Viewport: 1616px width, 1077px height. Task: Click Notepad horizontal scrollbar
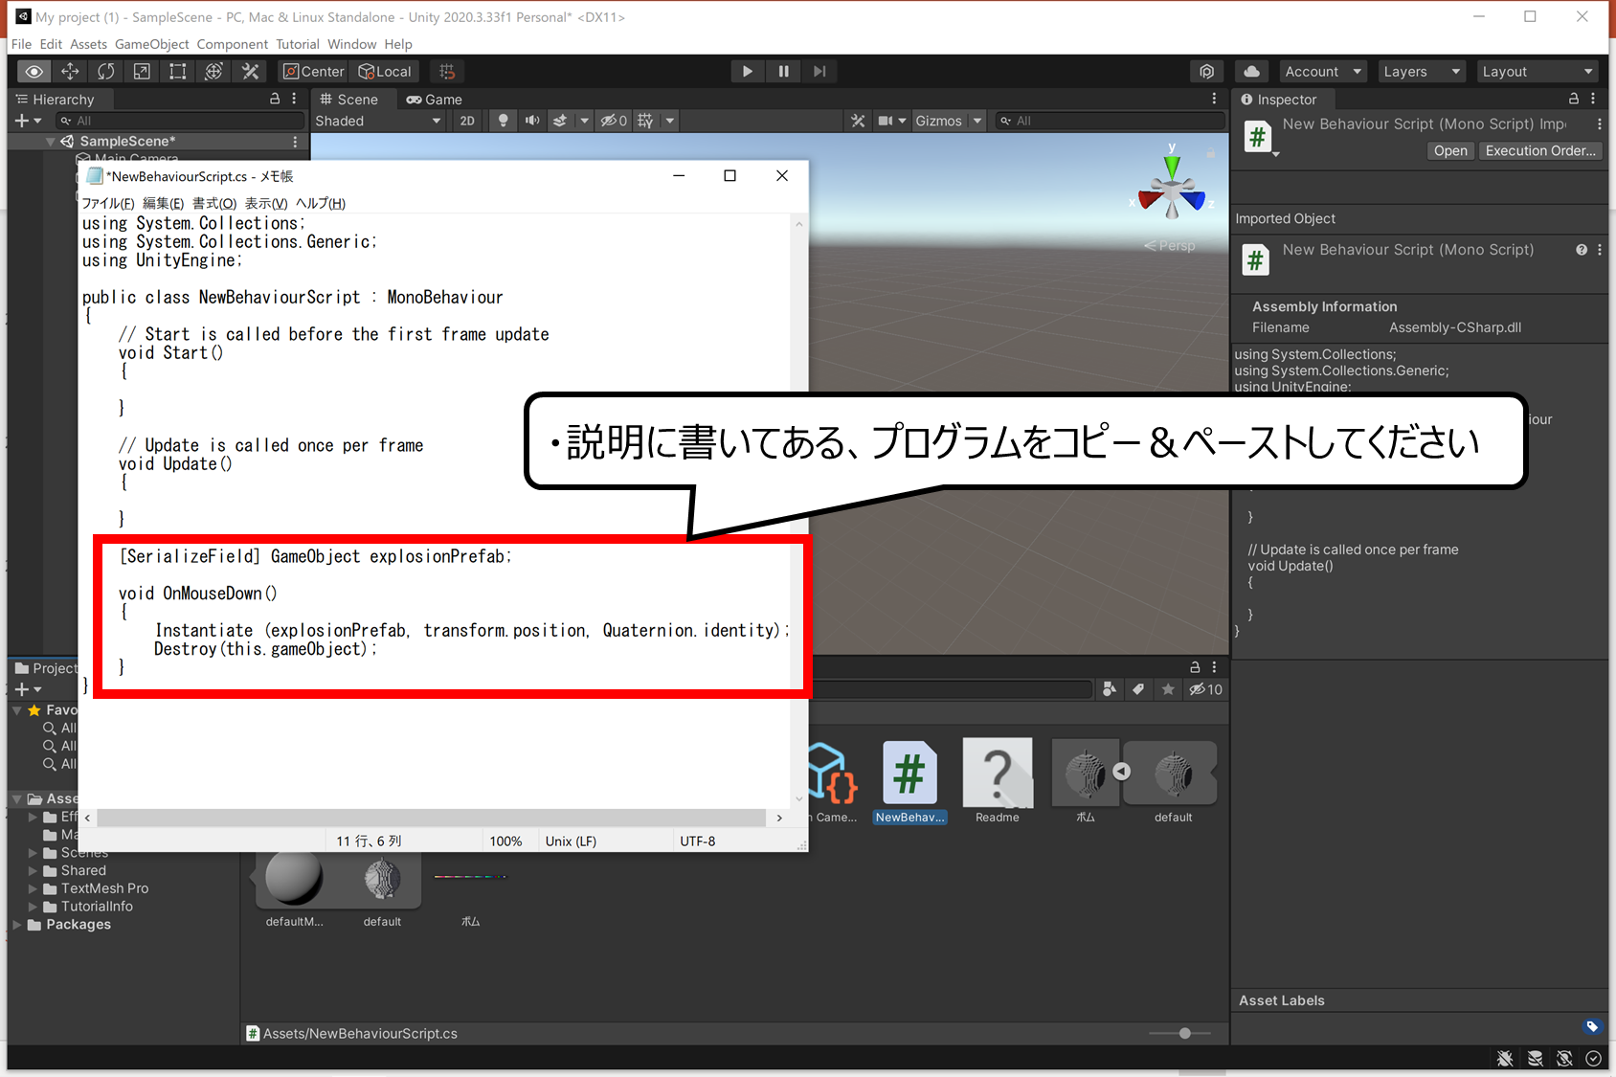tap(431, 818)
